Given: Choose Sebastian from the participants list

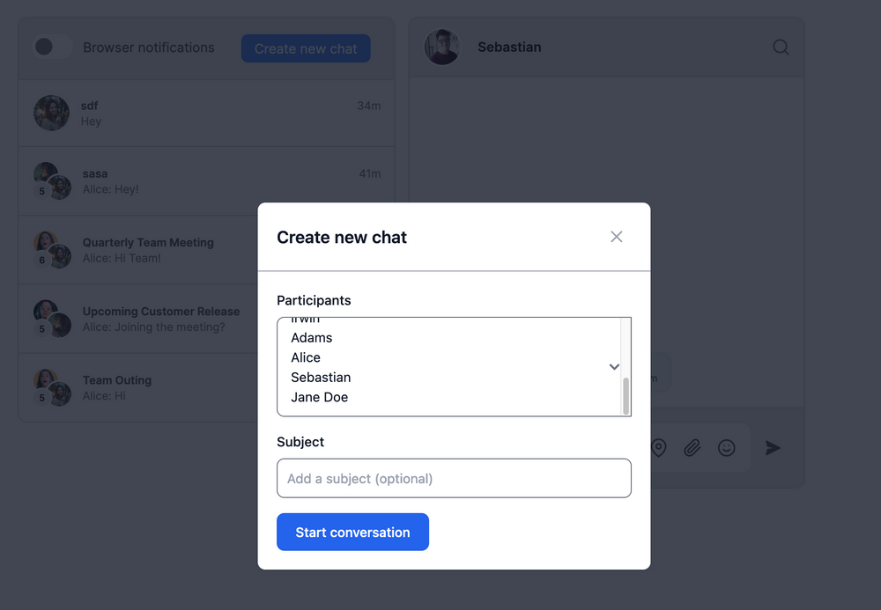Looking at the screenshot, I should (x=321, y=377).
